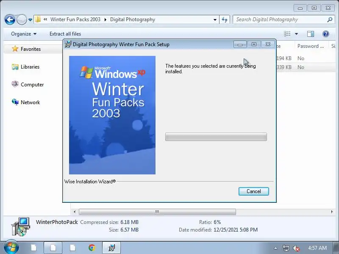Select Computer in navigation pane

[x=32, y=84]
